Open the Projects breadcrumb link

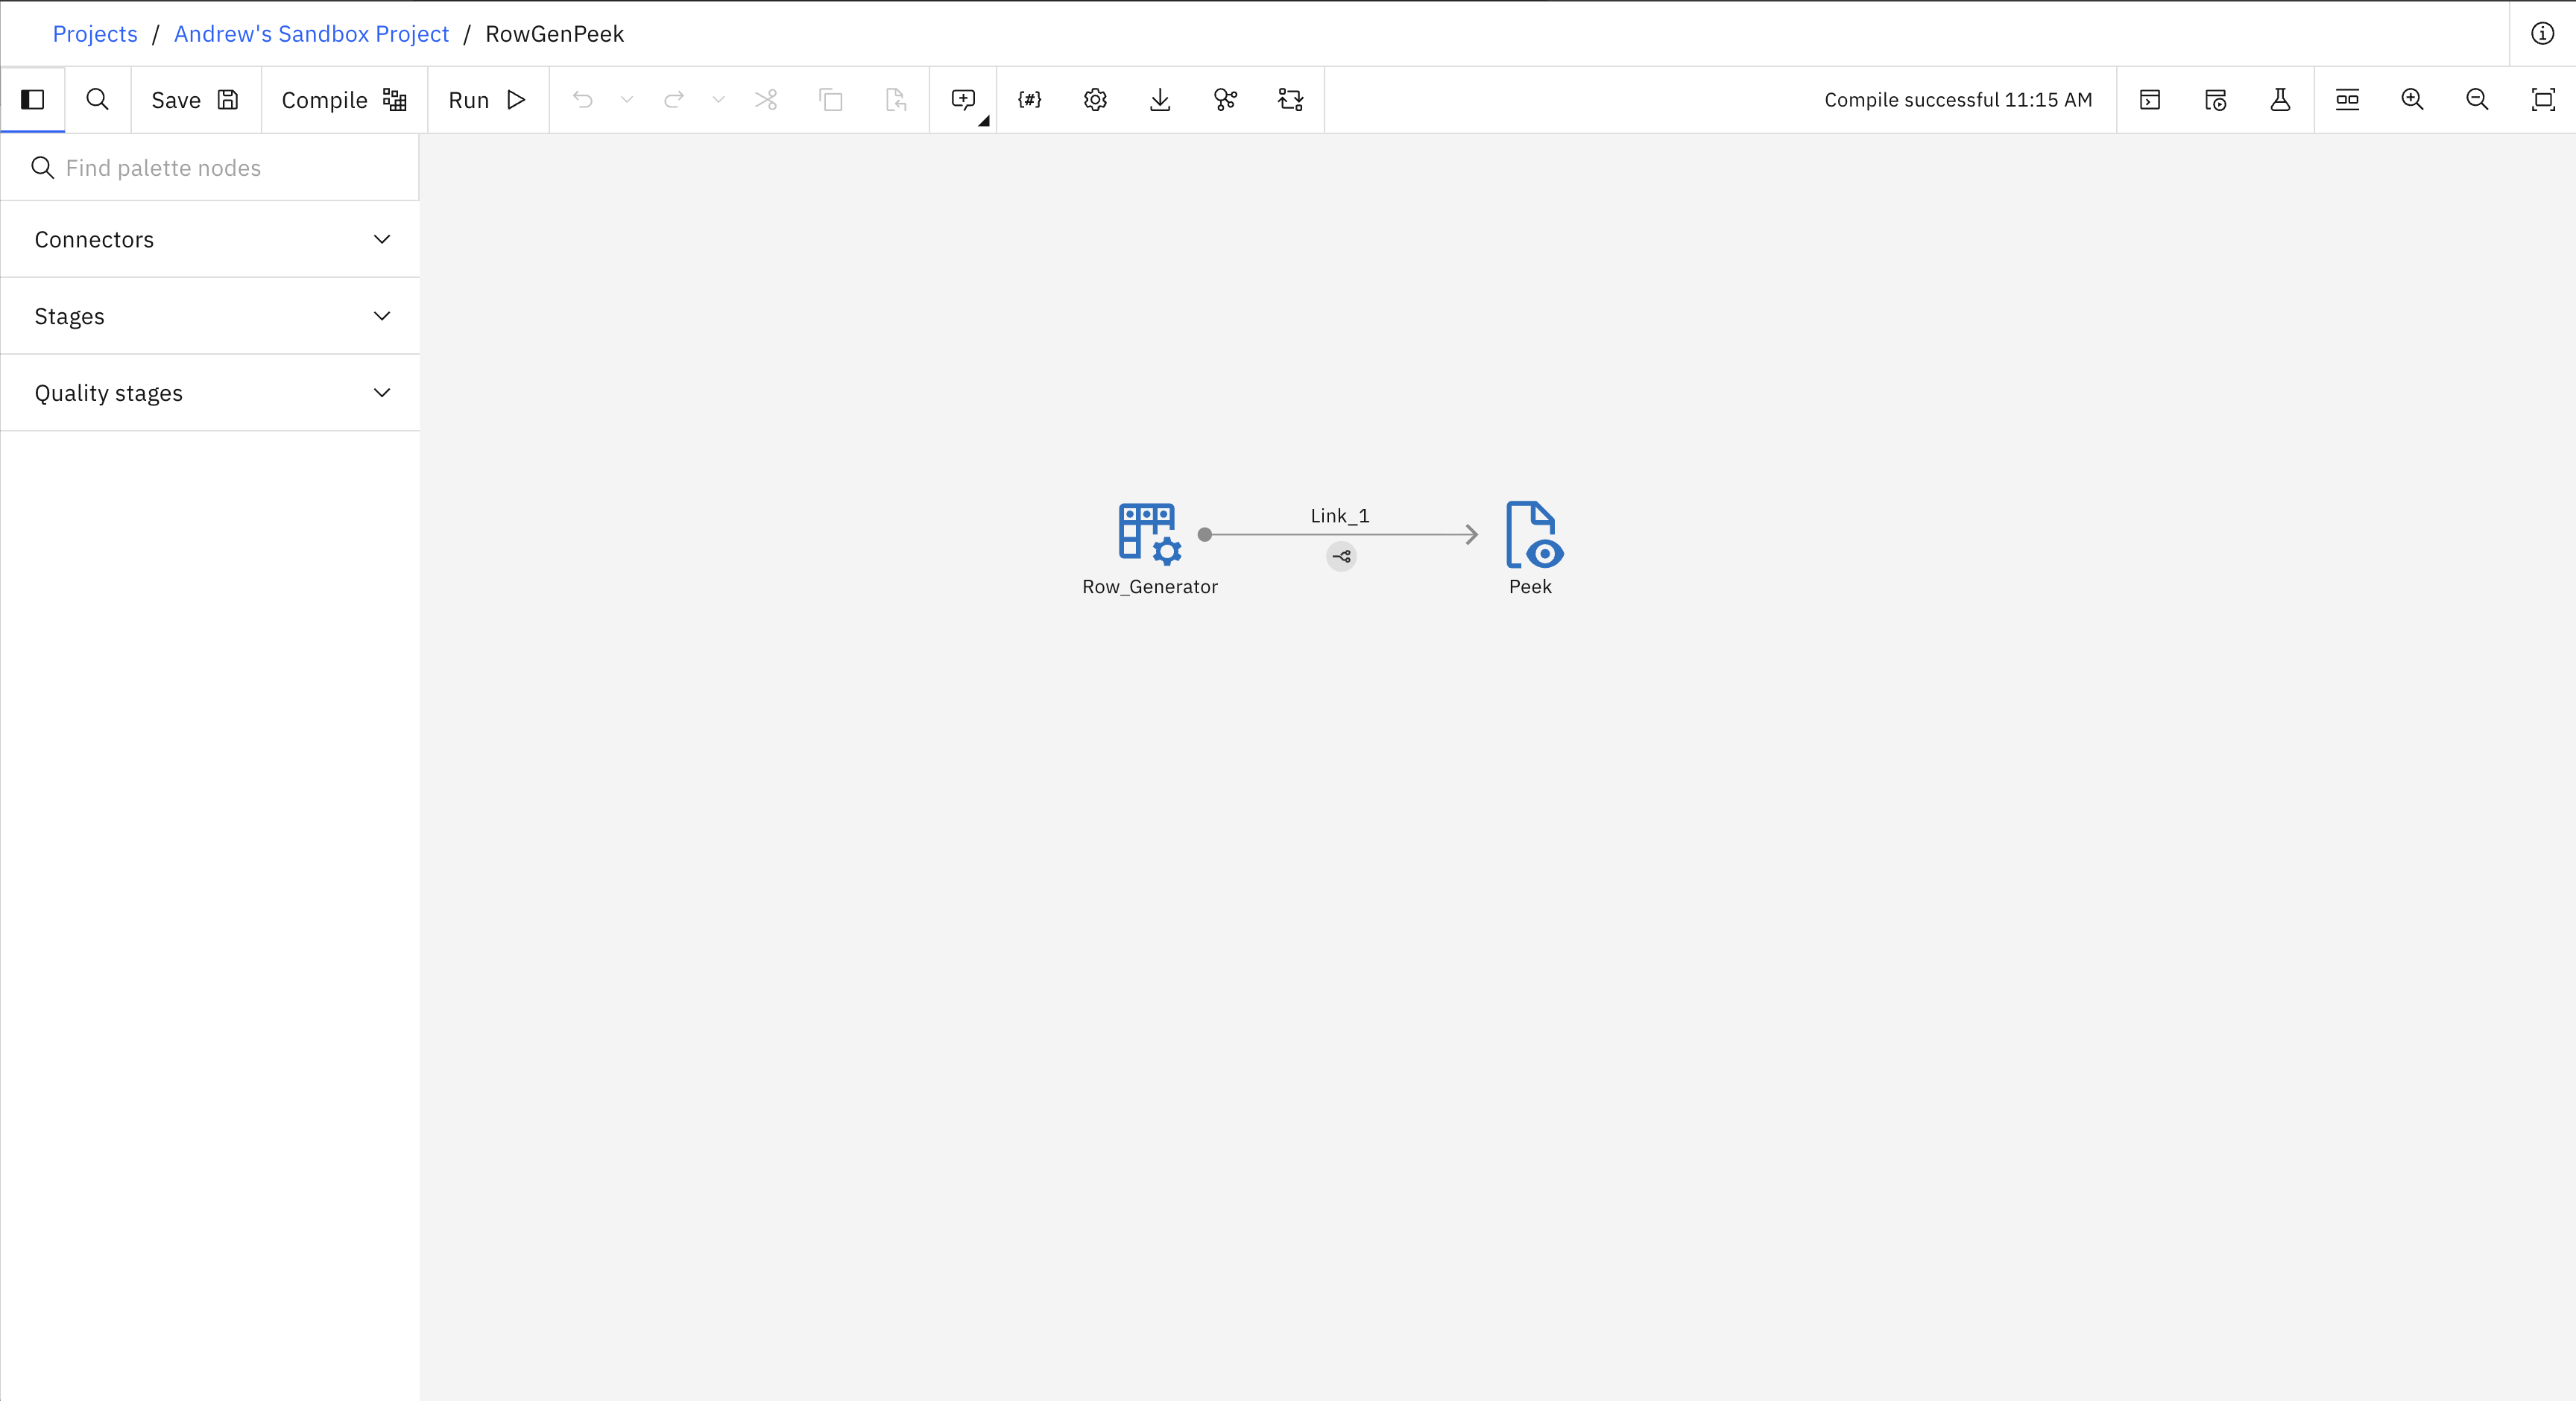tap(95, 34)
